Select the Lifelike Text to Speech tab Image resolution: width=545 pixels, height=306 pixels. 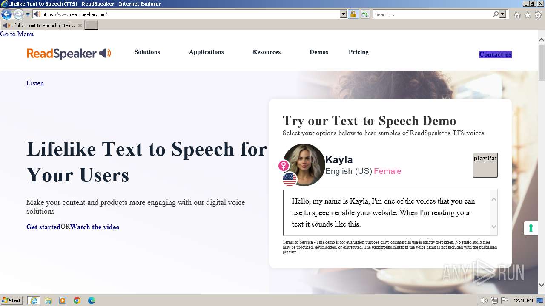click(x=42, y=25)
